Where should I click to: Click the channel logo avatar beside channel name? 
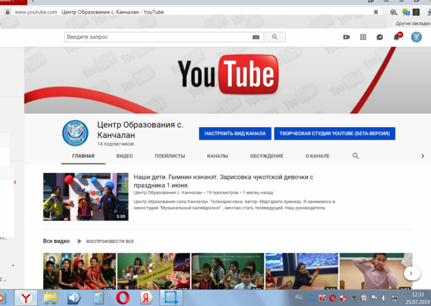coord(75,133)
